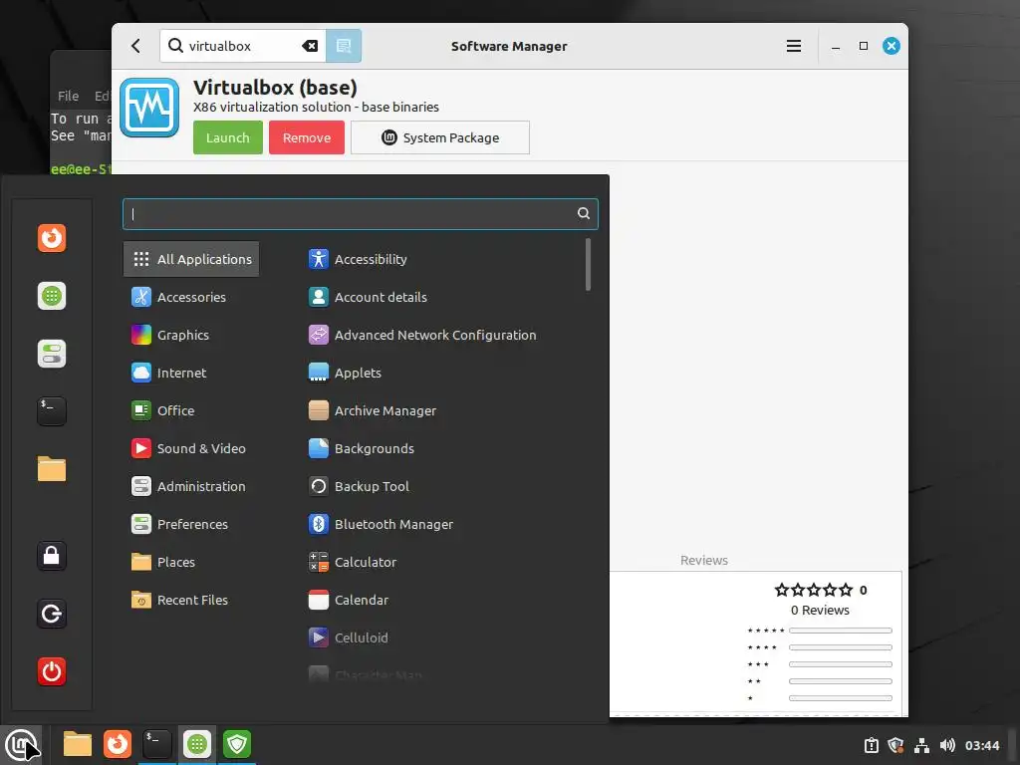Switch to the Terminal window on the panel
The height and width of the screenshot is (765, 1020).
(156, 744)
